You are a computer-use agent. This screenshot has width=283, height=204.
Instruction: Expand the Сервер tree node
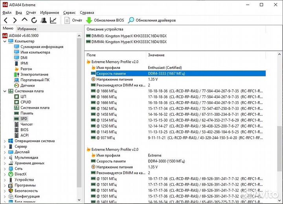pos(5,147)
